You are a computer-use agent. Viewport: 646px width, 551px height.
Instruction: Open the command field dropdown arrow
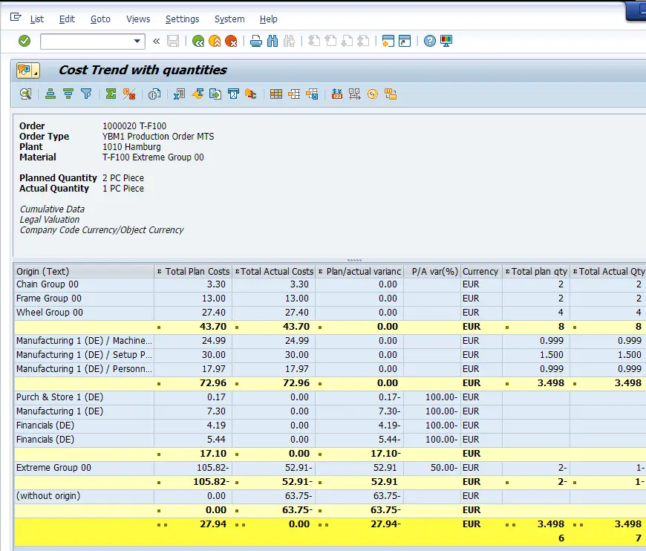coord(137,41)
